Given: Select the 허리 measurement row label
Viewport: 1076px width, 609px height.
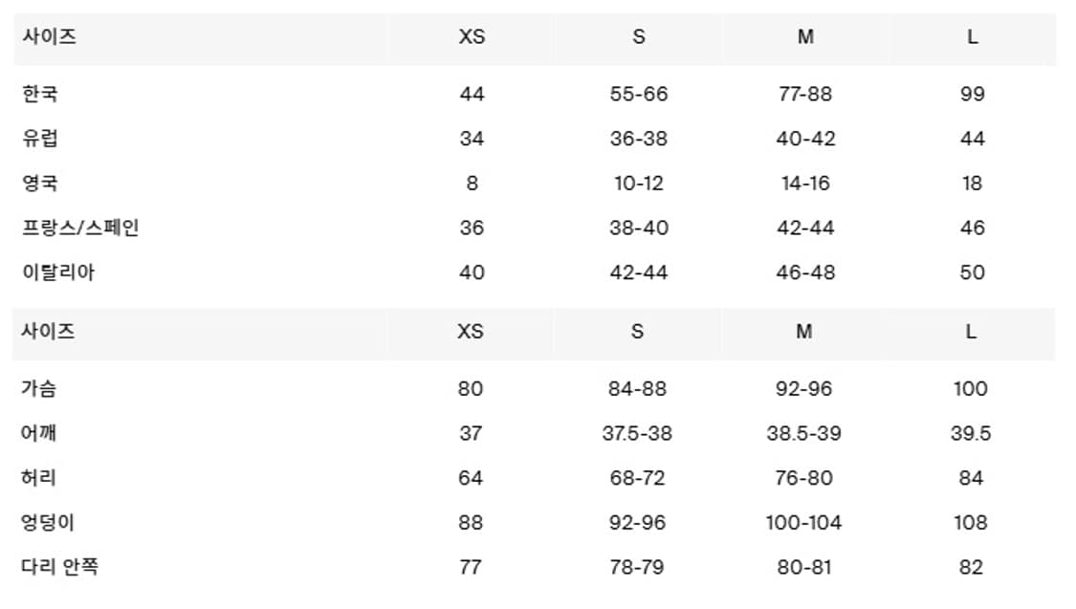Looking at the screenshot, I should pos(39,478).
